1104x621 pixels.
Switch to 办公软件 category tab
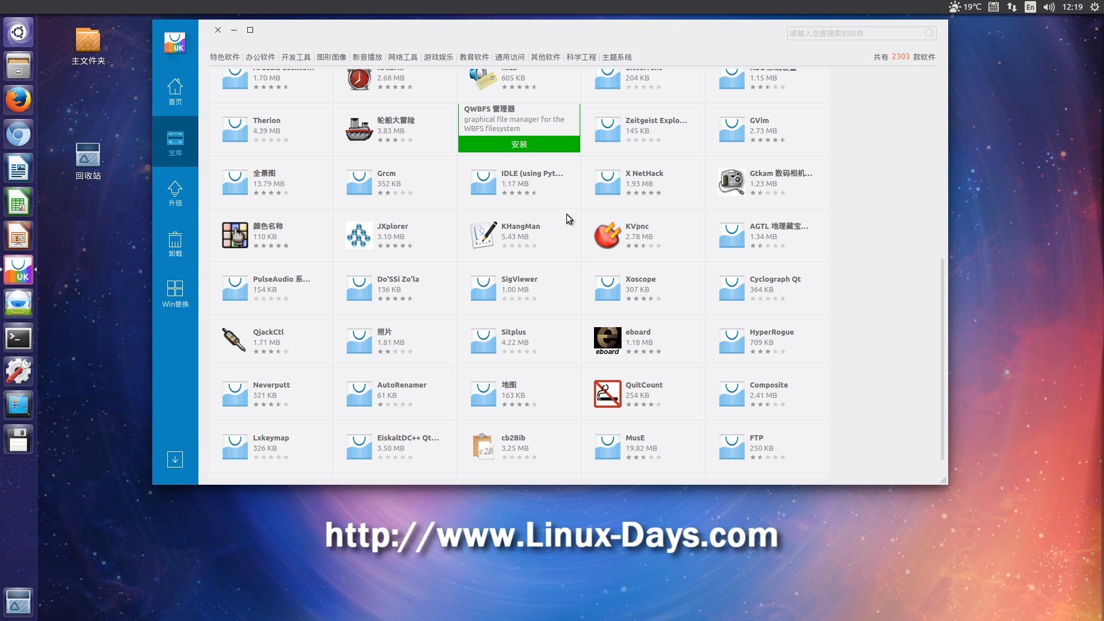pyautogui.click(x=260, y=57)
